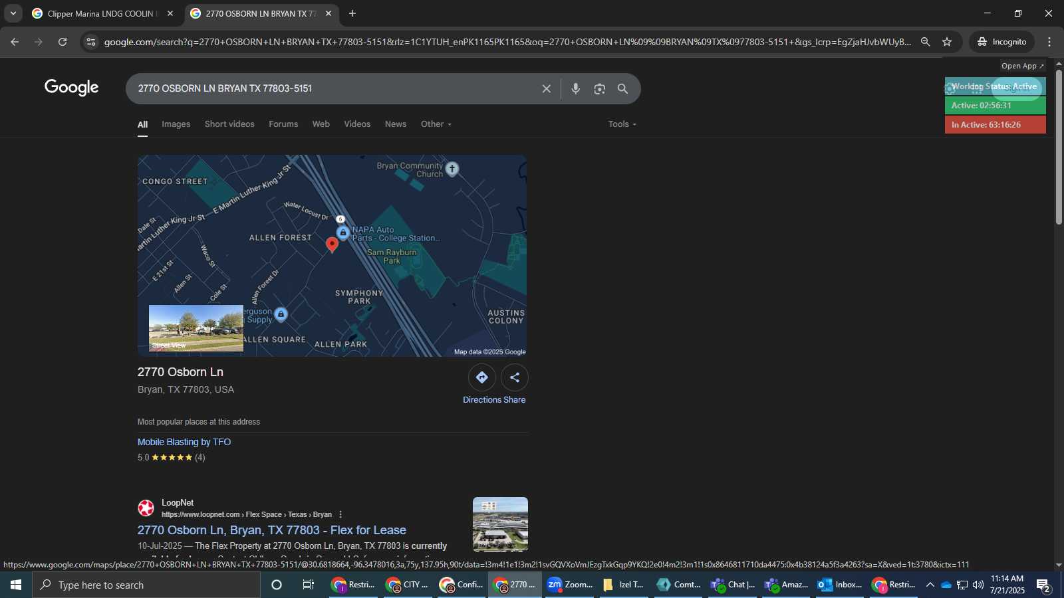Open Mobile Blasting by TFO link

[184, 442]
